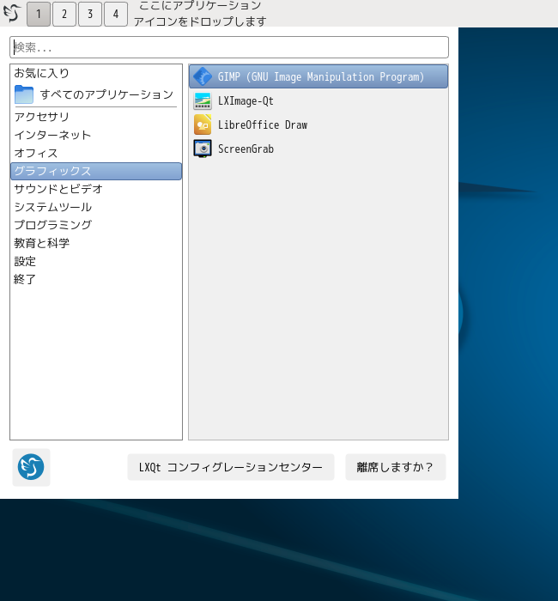
Task: Click the LXImage-Qt picture icon
Action: (203, 100)
